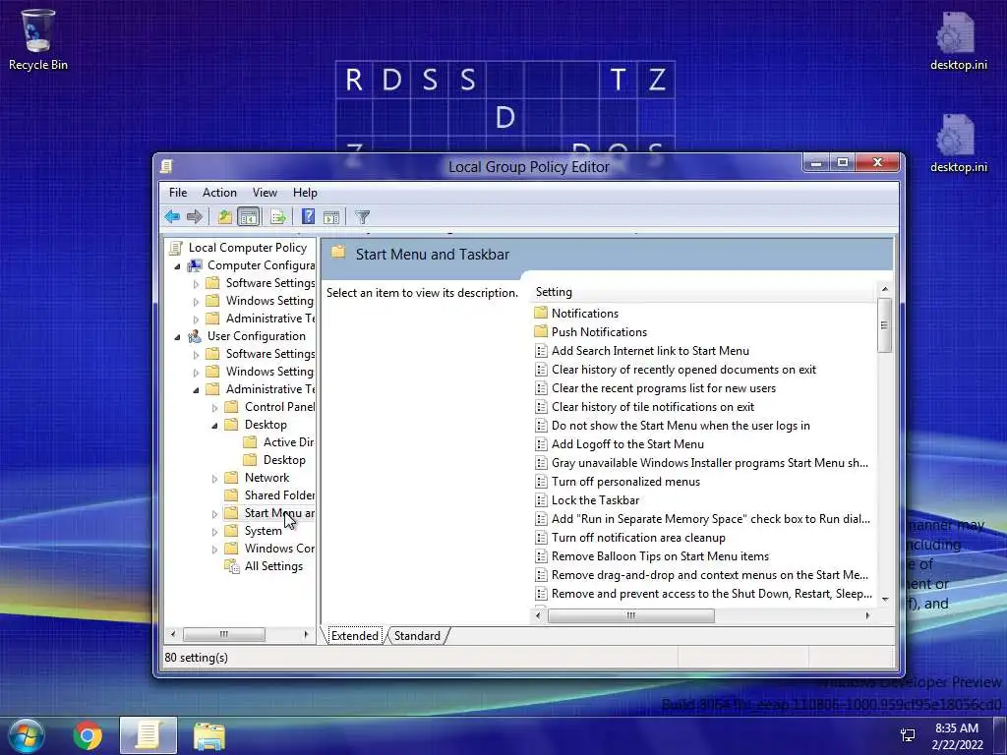1007x755 pixels.
Task: Click tree pane scroll right arrow
Action: point(306,634)
